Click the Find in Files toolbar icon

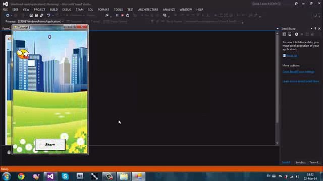(x=106, y=16)
